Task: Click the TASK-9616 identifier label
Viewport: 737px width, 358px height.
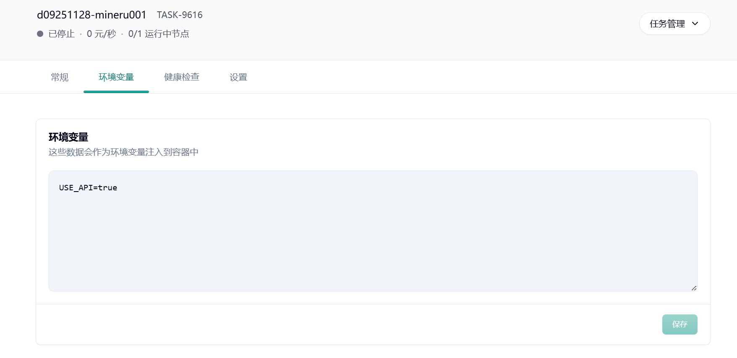Action: pyautogui.click(x=180, y=15)
